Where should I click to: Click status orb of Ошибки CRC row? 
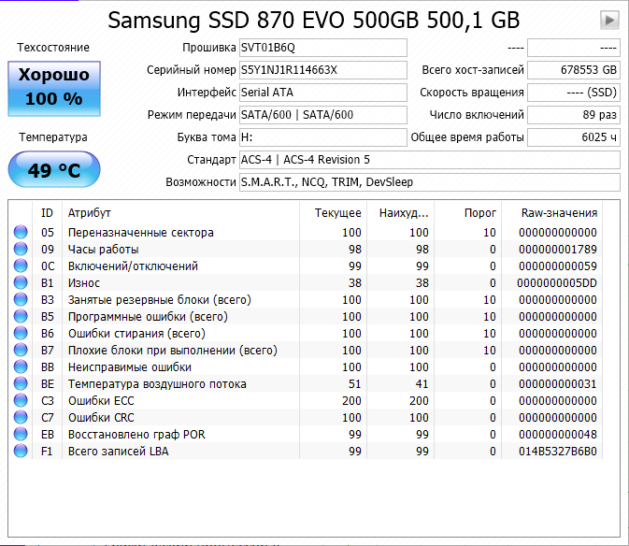coord(21,417)
